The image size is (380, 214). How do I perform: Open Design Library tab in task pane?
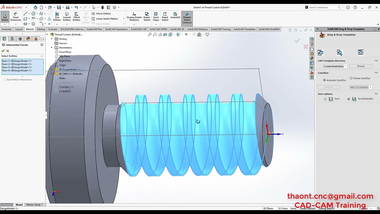[x=312, y=44]
